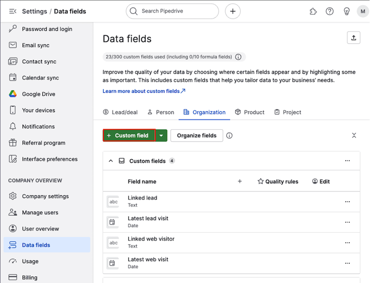Click the calendar icon for Latest web visit
The width and height of the screenshot is (370, 283).
112,263
